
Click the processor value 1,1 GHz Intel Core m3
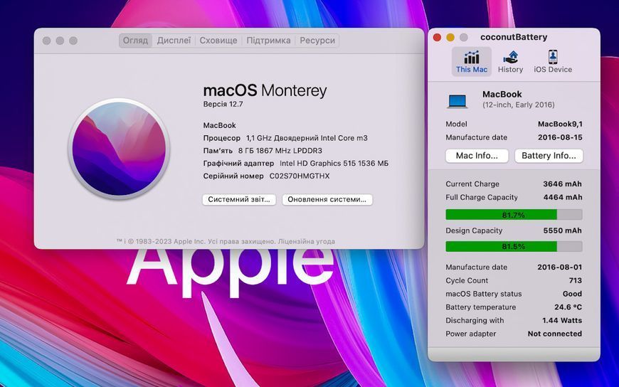(x=307, y=138)
